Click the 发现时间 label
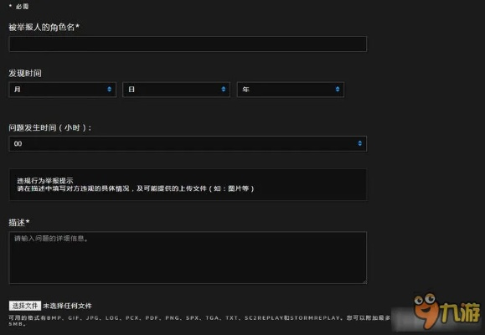Screen dimensions: 485x335 (25, 74)
